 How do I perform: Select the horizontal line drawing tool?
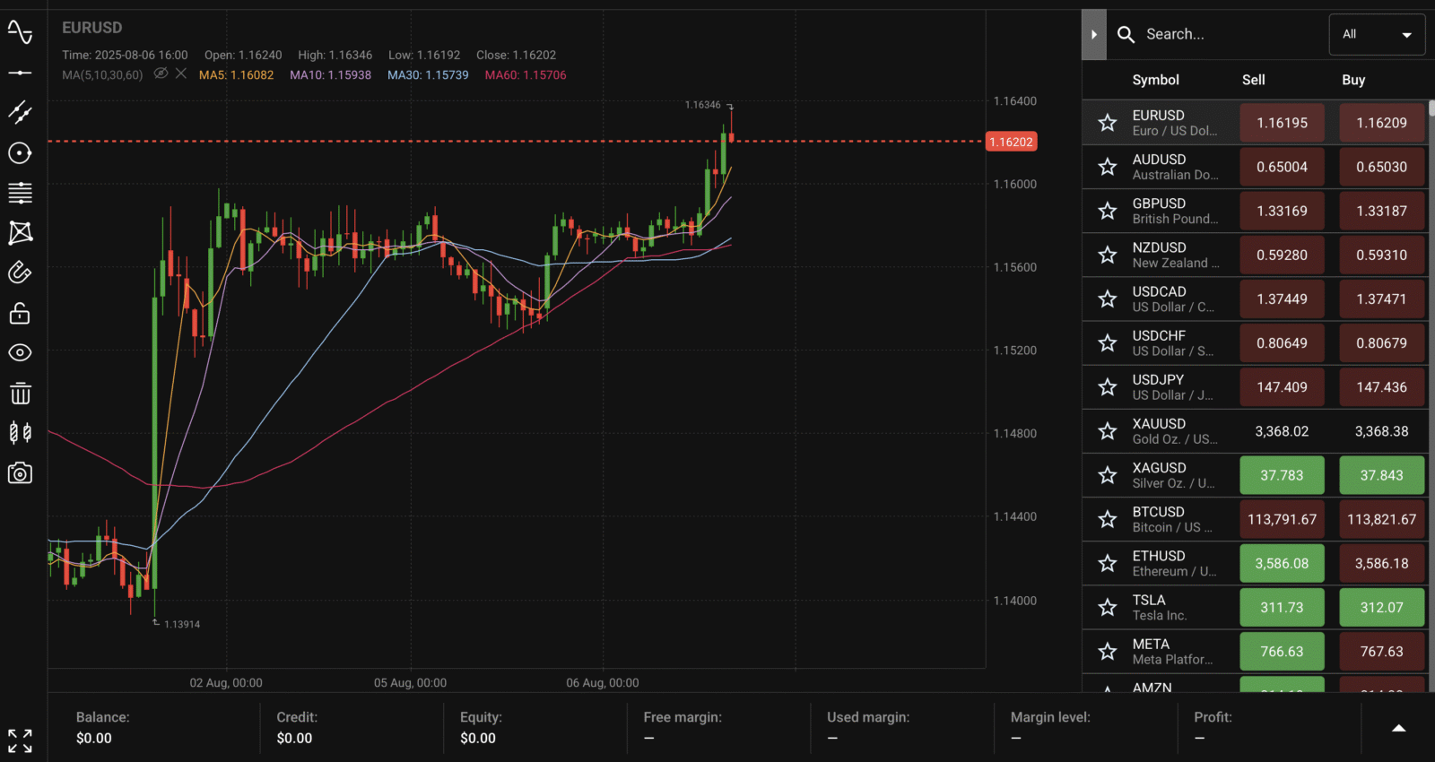20,73
